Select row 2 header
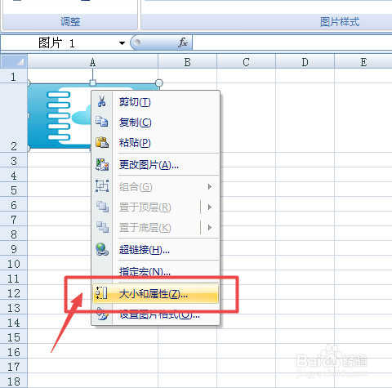The image size is (392, 388). click(x=13, y=118)
